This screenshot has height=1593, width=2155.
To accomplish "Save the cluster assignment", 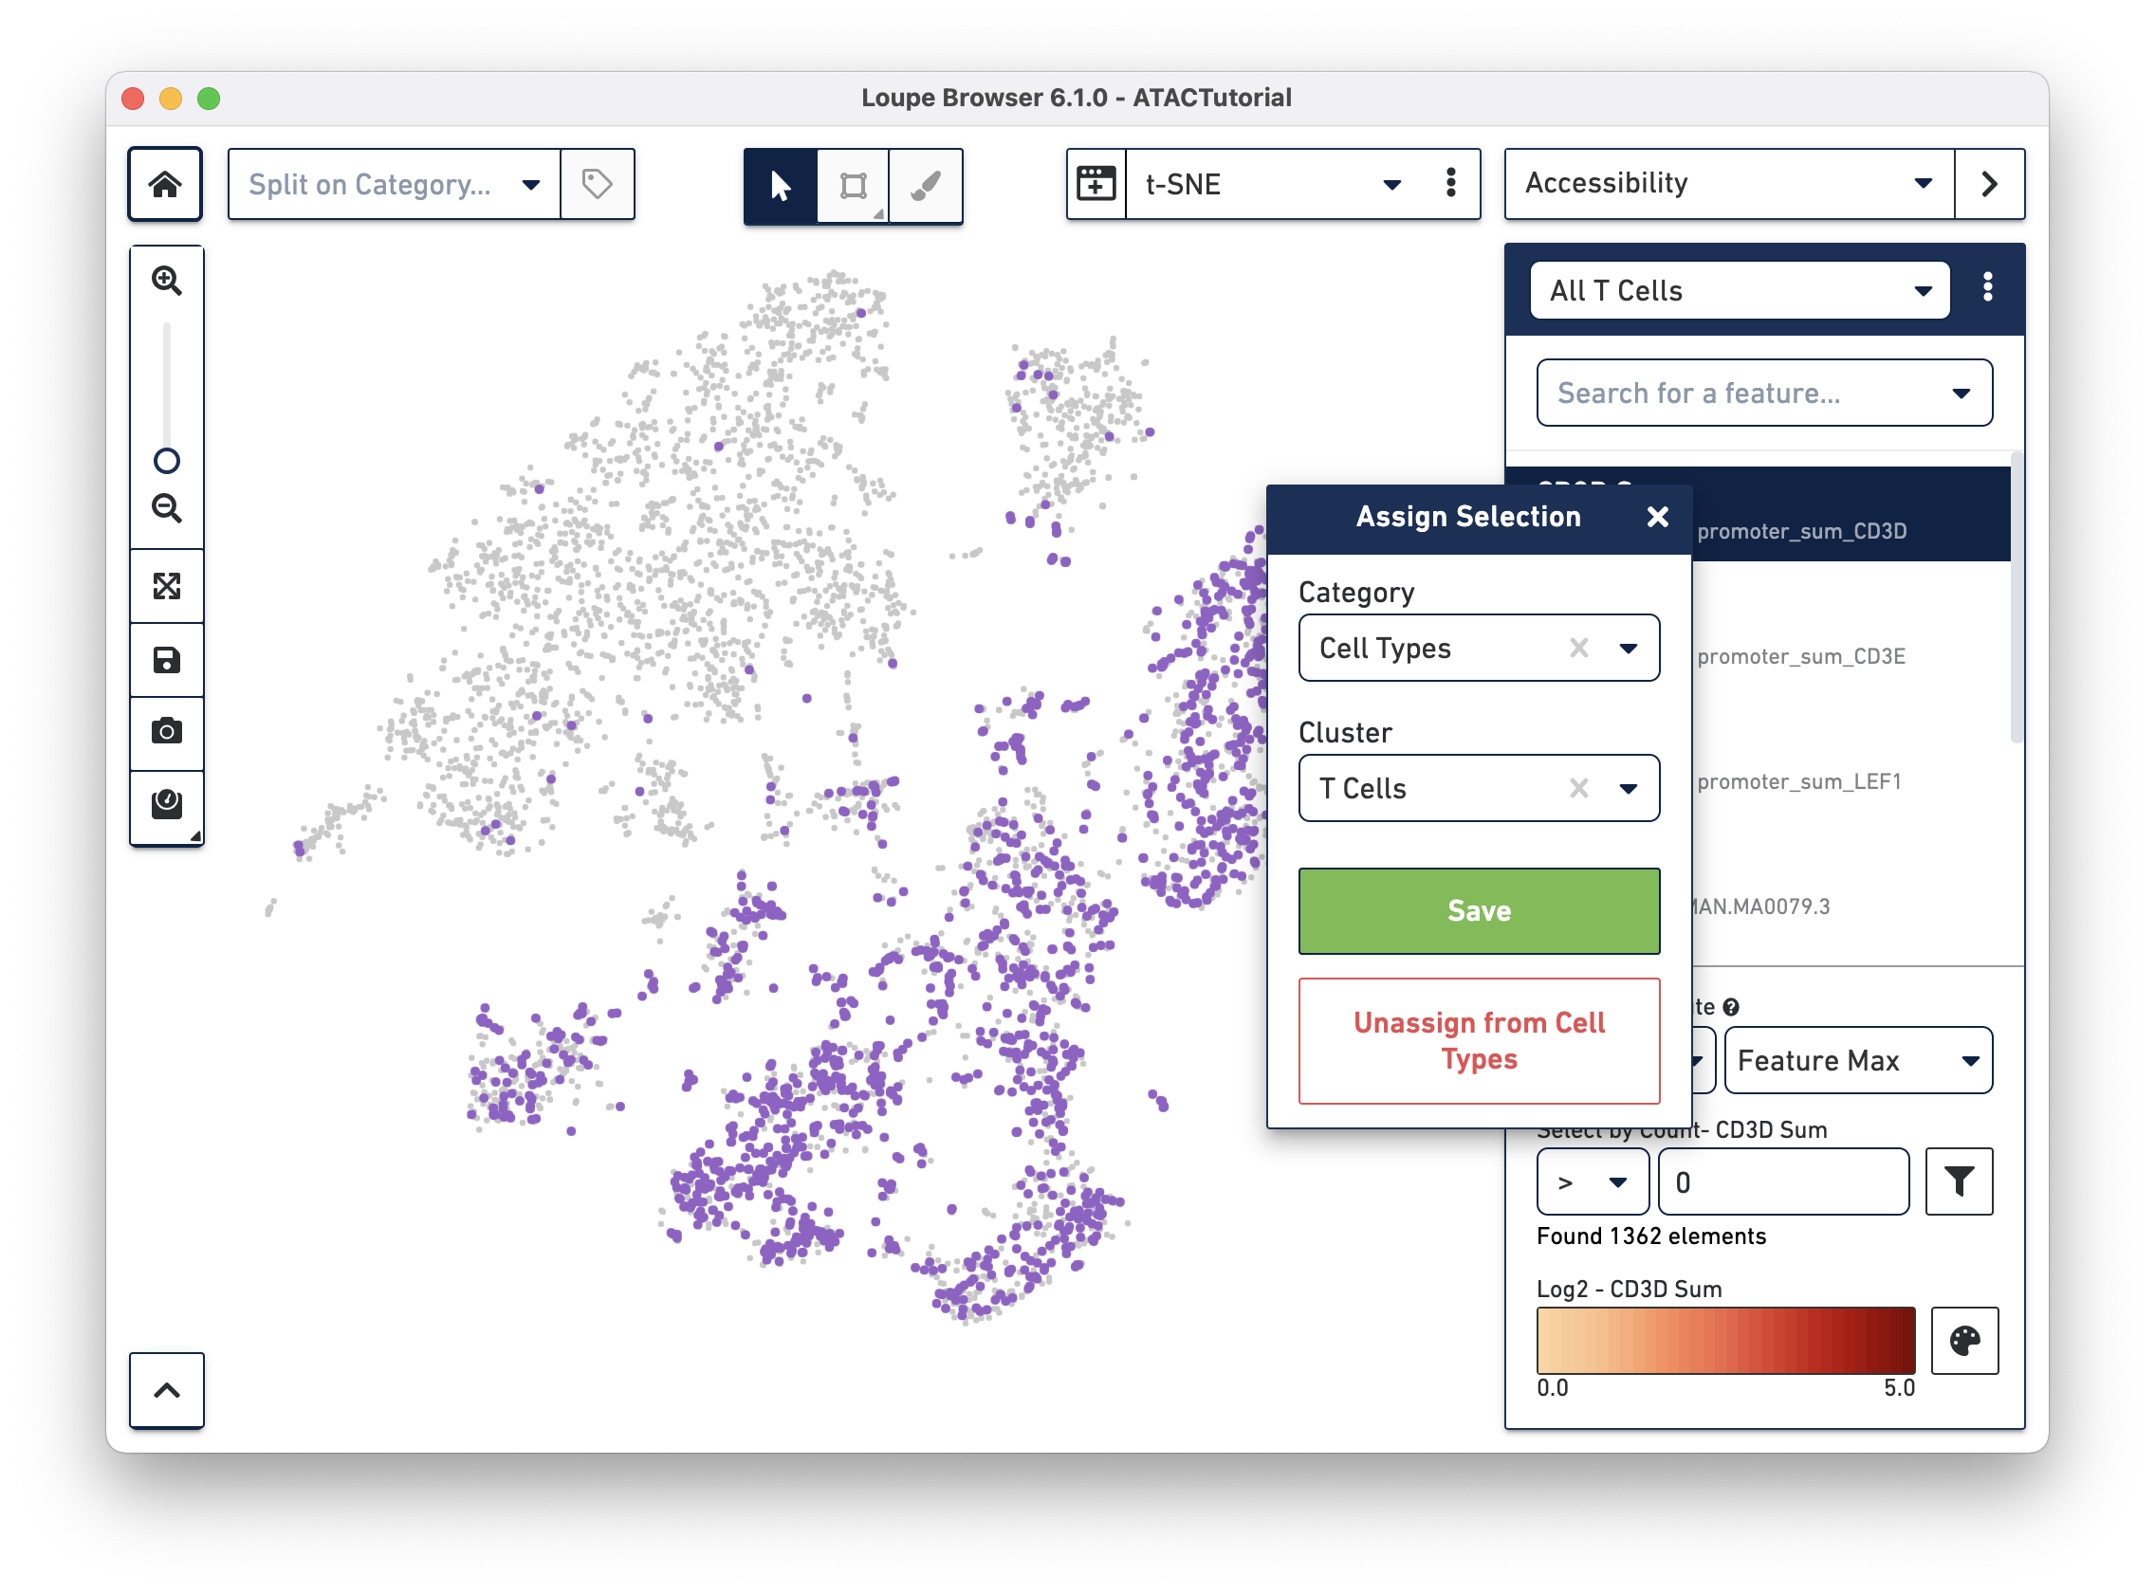I will click(1479, 911).
